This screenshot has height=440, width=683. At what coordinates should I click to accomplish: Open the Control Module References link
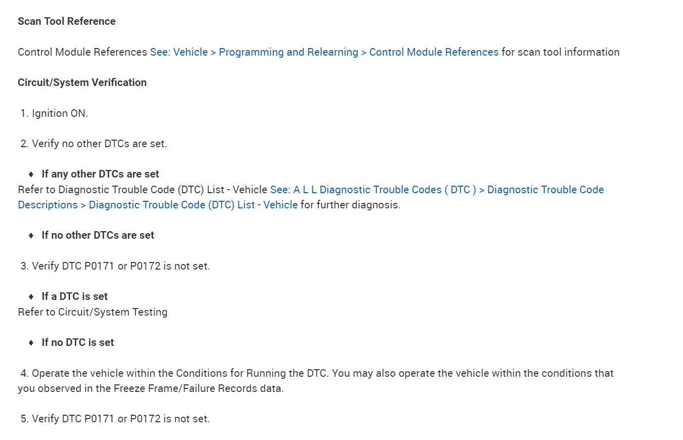click(324, 52)
